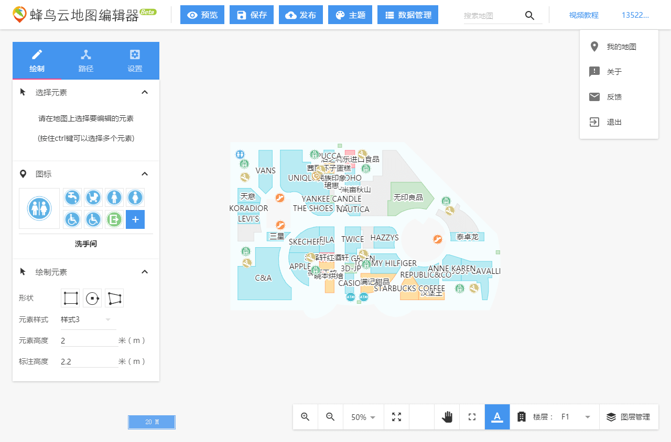The width and height of the screenshot is (671, 442).
Task: Open the 主题 theme button
Action: point(350,15)
